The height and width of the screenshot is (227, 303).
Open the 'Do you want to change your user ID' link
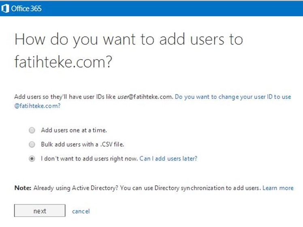coord(233,97)
